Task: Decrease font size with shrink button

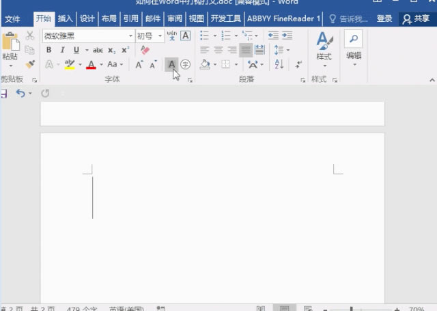Action: pos(153,65)
